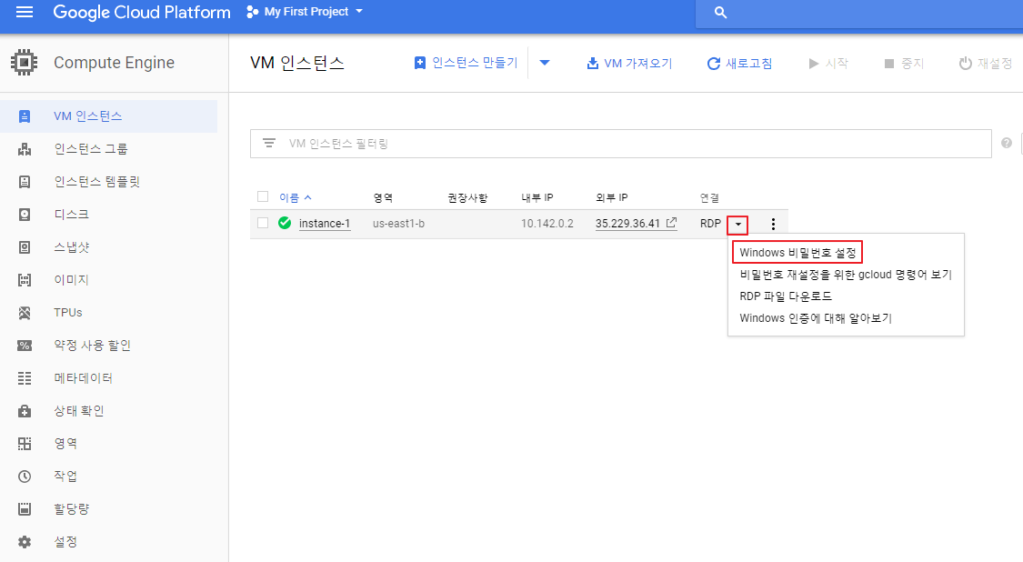
Task: Click the three-dot menu for instance-1
Action: [773, 224]
